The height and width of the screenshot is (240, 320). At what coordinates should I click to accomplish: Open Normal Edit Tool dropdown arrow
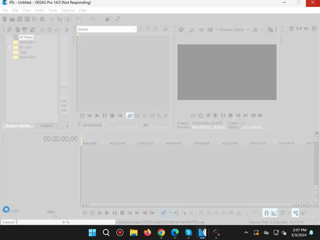click(170, 213)
